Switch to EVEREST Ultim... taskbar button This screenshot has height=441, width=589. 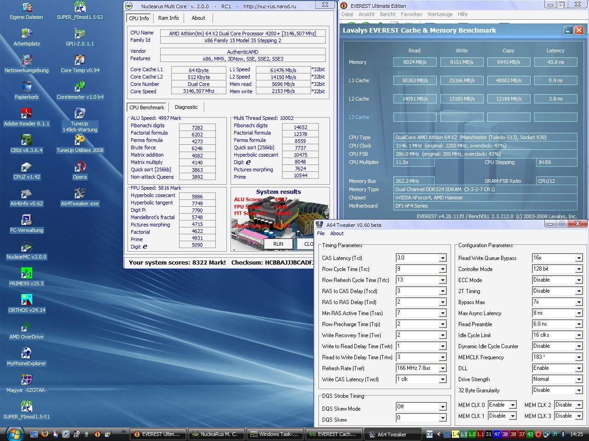[159, 434]
